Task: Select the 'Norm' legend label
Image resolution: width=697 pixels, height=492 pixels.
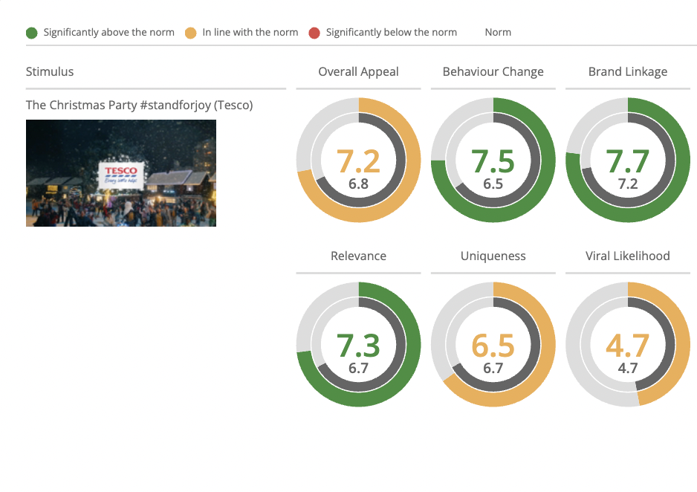Action: tap(498, 33)
